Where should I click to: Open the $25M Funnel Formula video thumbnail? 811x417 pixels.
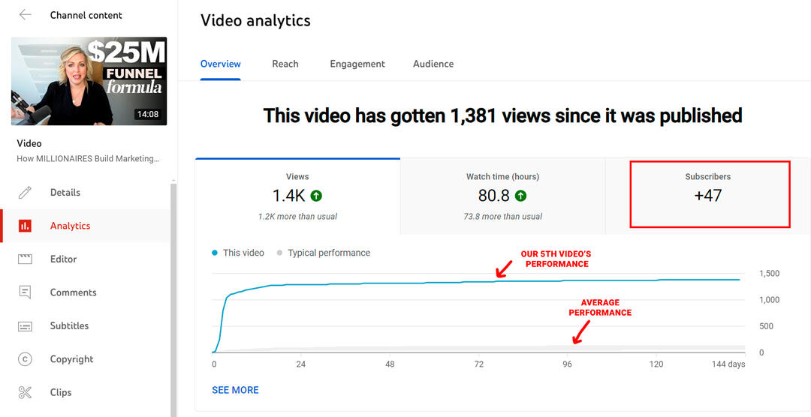point(89,81)
